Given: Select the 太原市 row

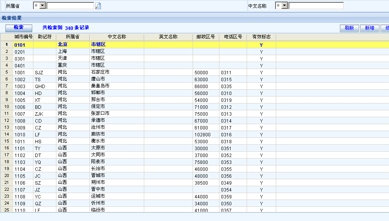Looking at the screenshot, I should pos(98,148).
